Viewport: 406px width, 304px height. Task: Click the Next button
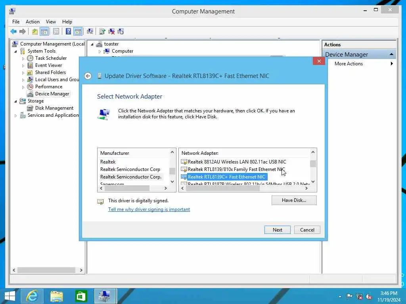click(x=277, y=230)
